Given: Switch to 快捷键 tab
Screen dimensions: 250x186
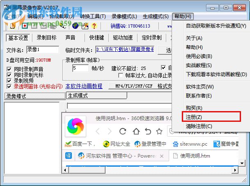Looking at the screenshot, I should point(96,38).
